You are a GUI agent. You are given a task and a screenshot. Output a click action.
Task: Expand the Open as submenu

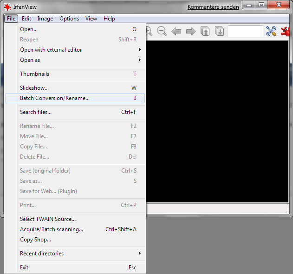(75, 60)
